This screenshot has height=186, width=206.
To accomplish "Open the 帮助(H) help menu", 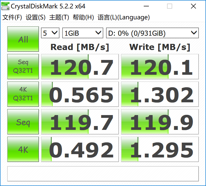I will coord(83,17).
